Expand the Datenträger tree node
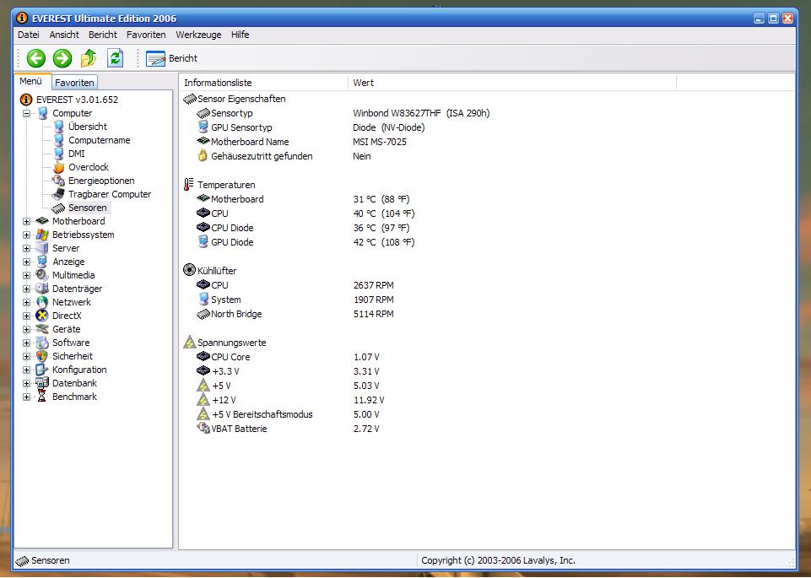 pyautogui.click(x=26, y=289)
